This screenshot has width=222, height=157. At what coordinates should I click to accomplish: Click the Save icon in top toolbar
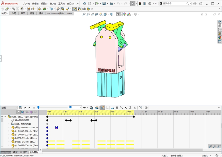pyautogui.click(x=104, y=4)
